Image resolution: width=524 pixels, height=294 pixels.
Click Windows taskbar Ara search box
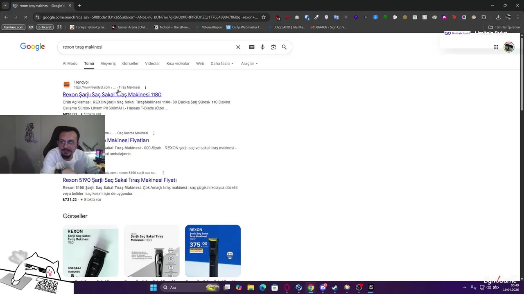tap(190, 287)
